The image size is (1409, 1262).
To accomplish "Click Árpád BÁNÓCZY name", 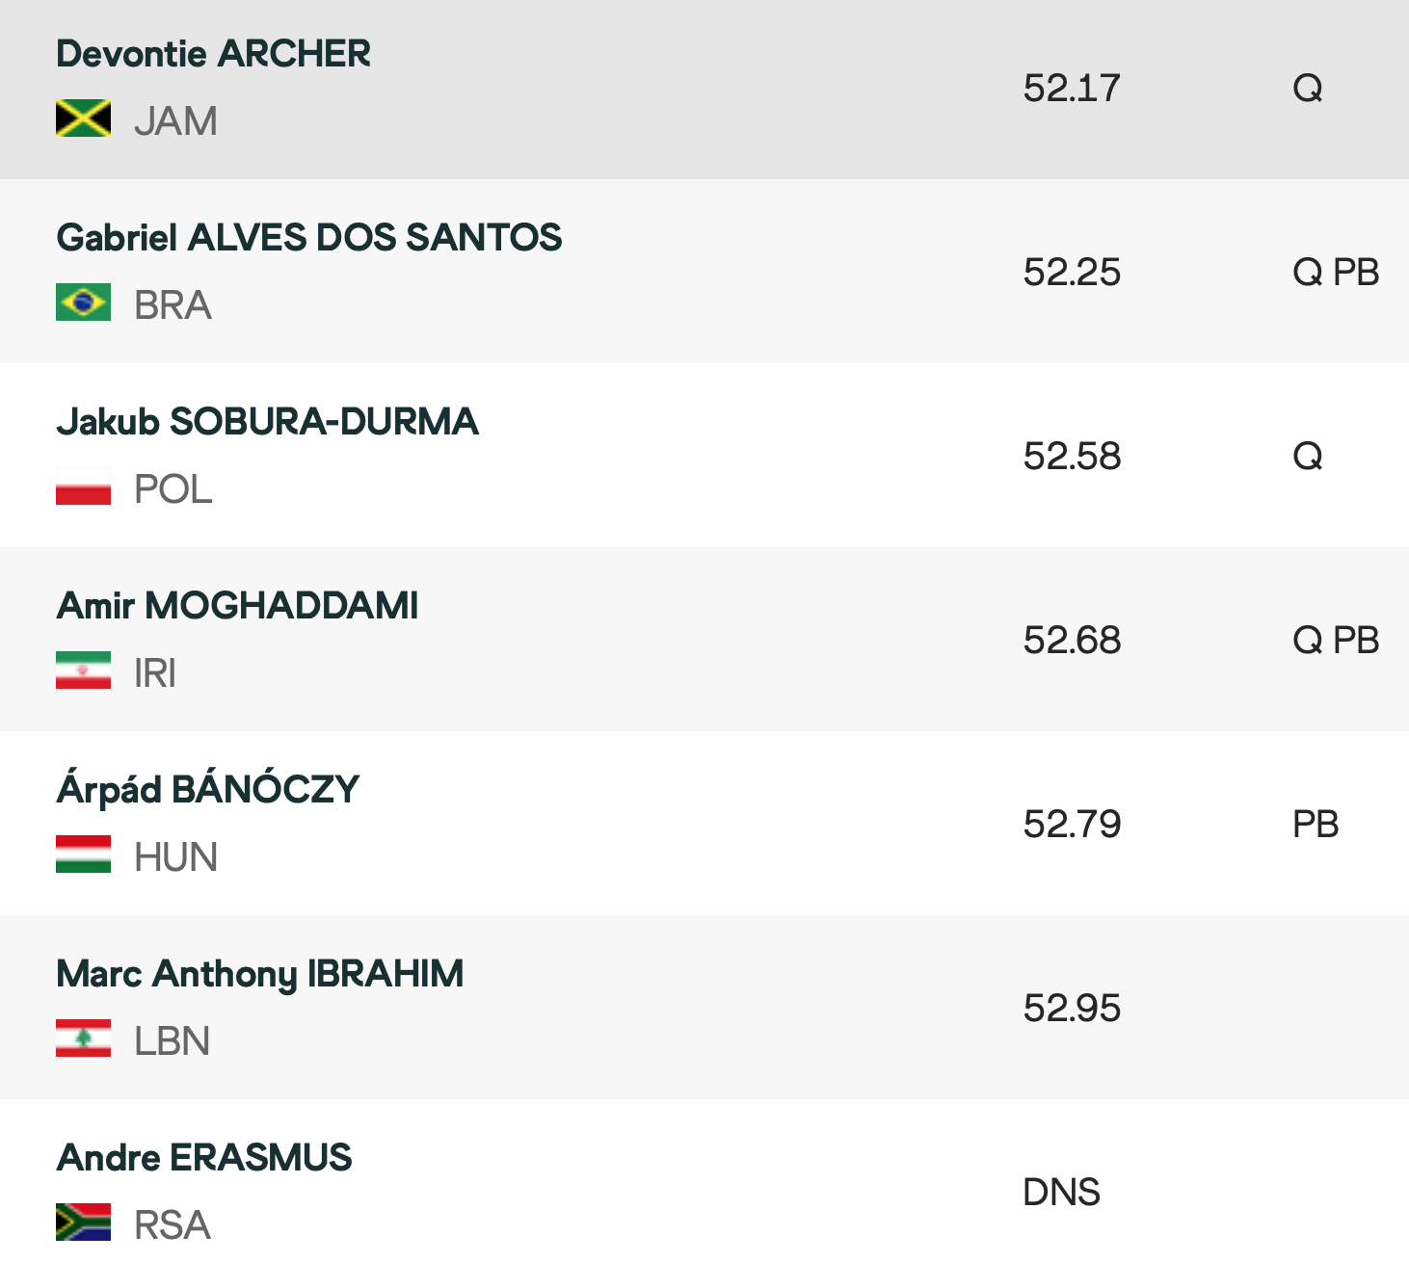I will 207,790.
